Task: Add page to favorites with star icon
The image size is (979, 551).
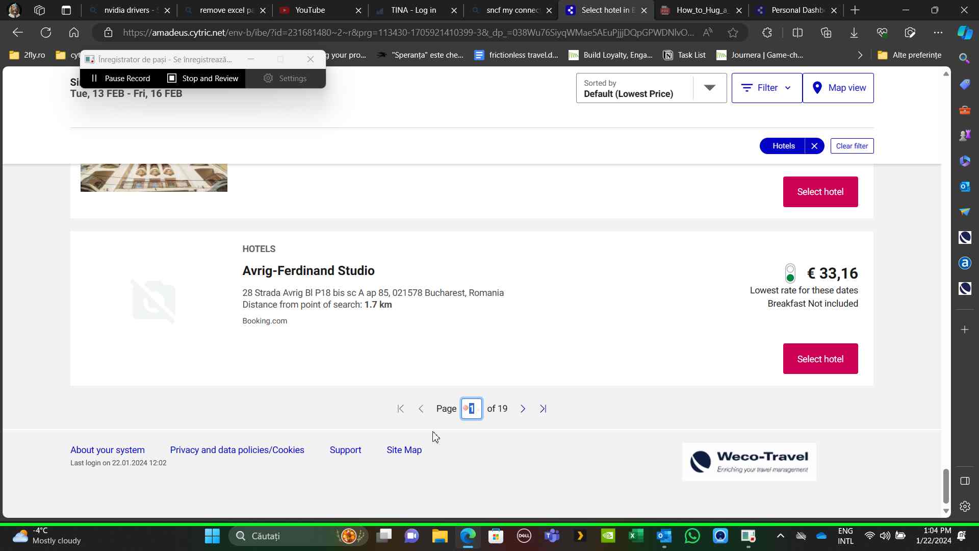Action: 733,33
